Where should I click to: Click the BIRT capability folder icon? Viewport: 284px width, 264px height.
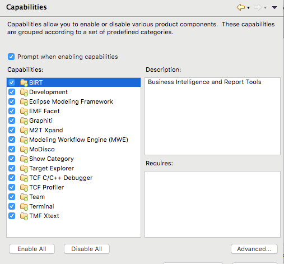click(x=24, y=82)
